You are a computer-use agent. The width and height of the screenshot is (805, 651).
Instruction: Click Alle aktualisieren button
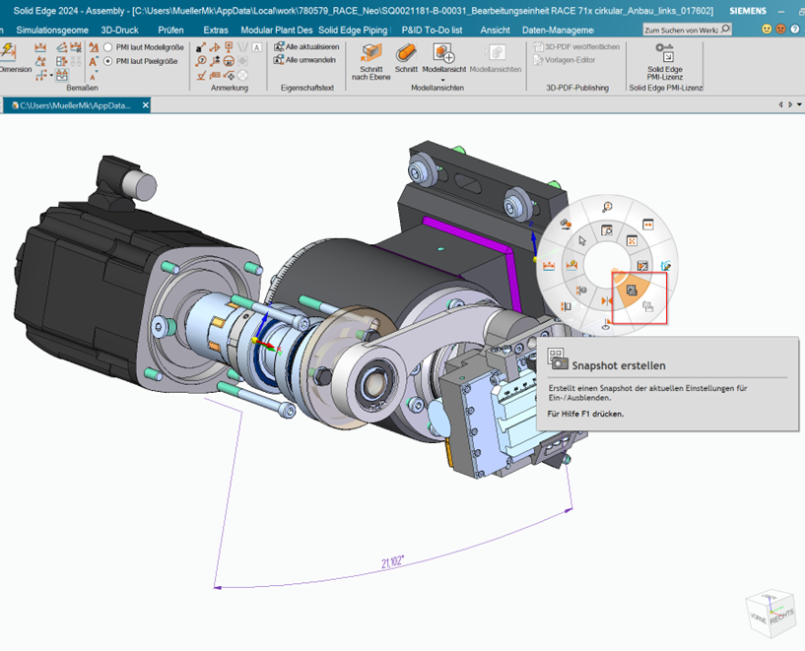pyautogui.click(x=306, y=46)
